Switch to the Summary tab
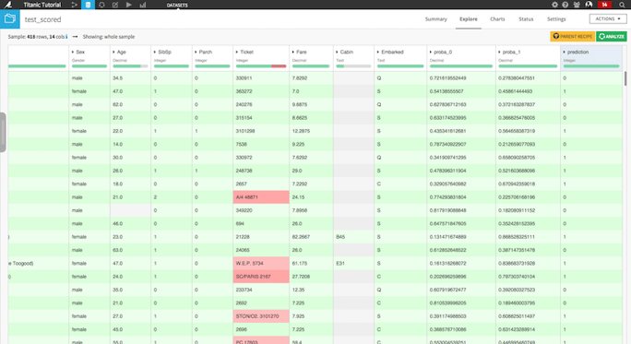631x344 pixels. (x=435, y=19)
